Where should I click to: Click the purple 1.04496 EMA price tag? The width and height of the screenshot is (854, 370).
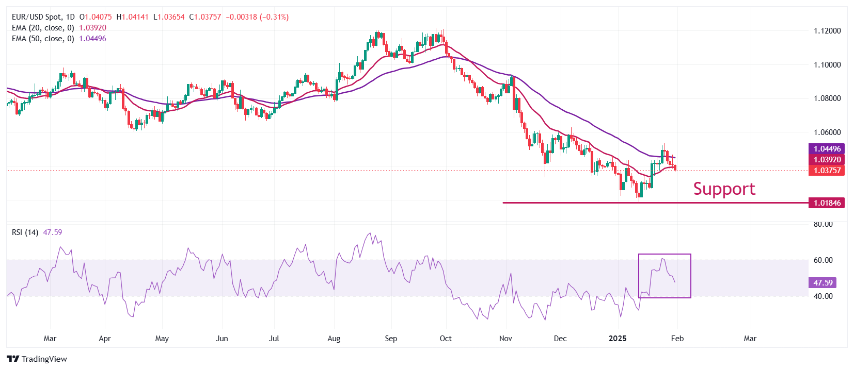[x=826, y=149]
